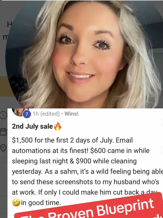Click the yellow button behind the photo
Screen dimensions: 163x218
click(x=4, y=86)
